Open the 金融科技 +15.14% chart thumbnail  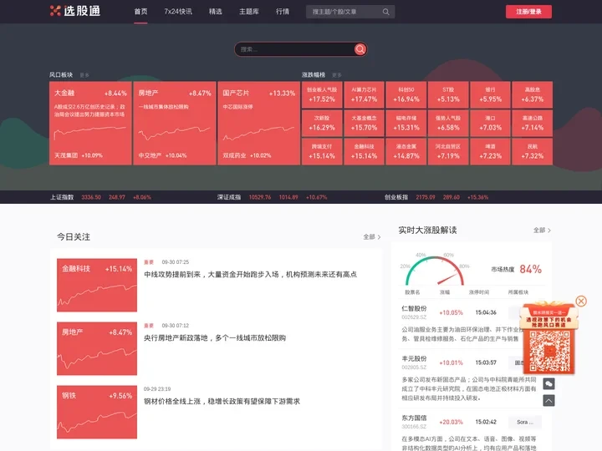97,285
